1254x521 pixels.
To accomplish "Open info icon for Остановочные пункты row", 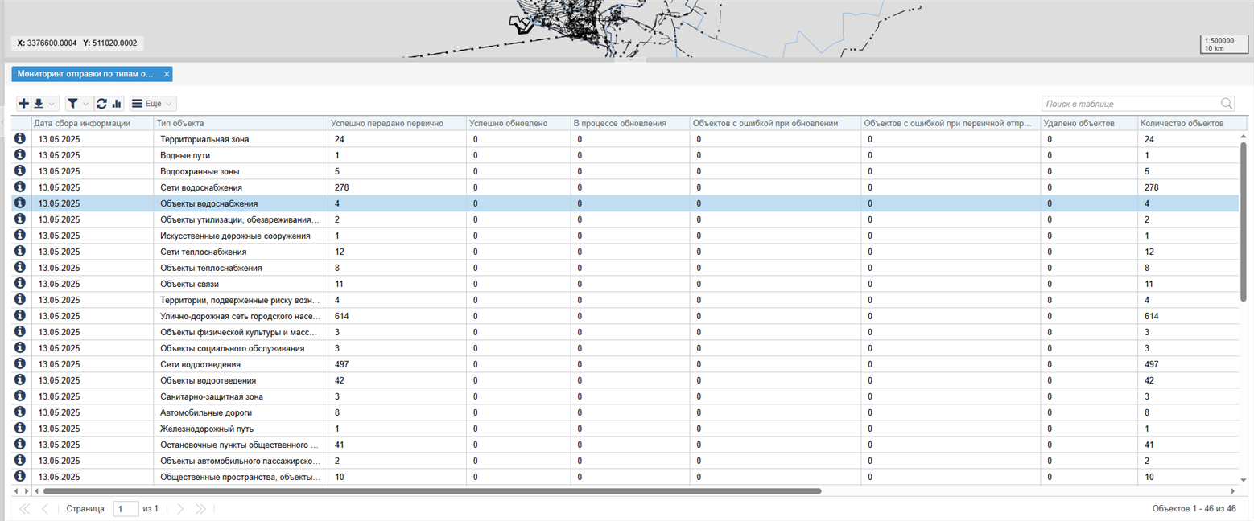I will (x=20, y=444).
